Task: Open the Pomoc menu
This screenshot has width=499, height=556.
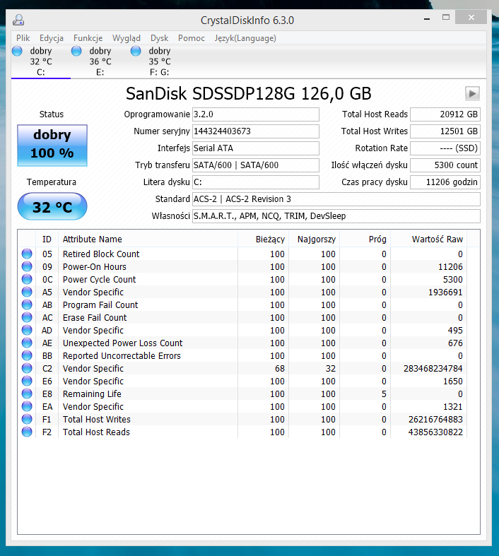Action: (x=191, y=38)
